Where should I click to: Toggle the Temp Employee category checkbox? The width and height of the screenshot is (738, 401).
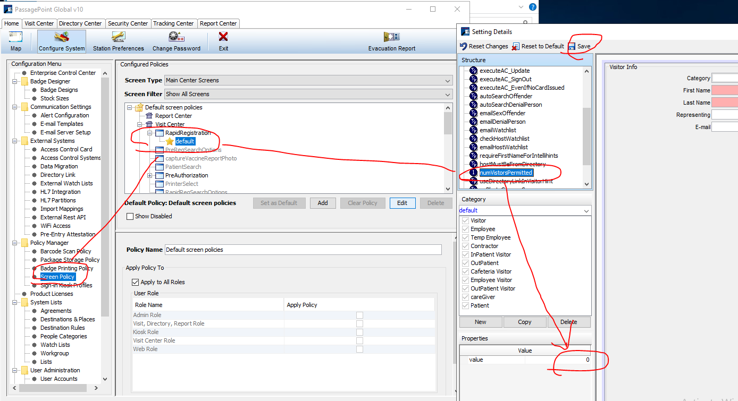(466, 237)
